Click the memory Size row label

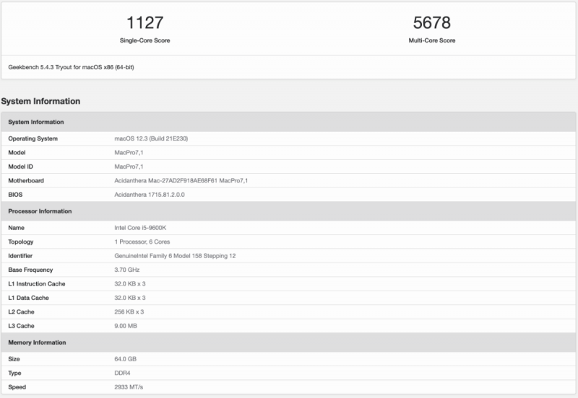tap(14, 359)
